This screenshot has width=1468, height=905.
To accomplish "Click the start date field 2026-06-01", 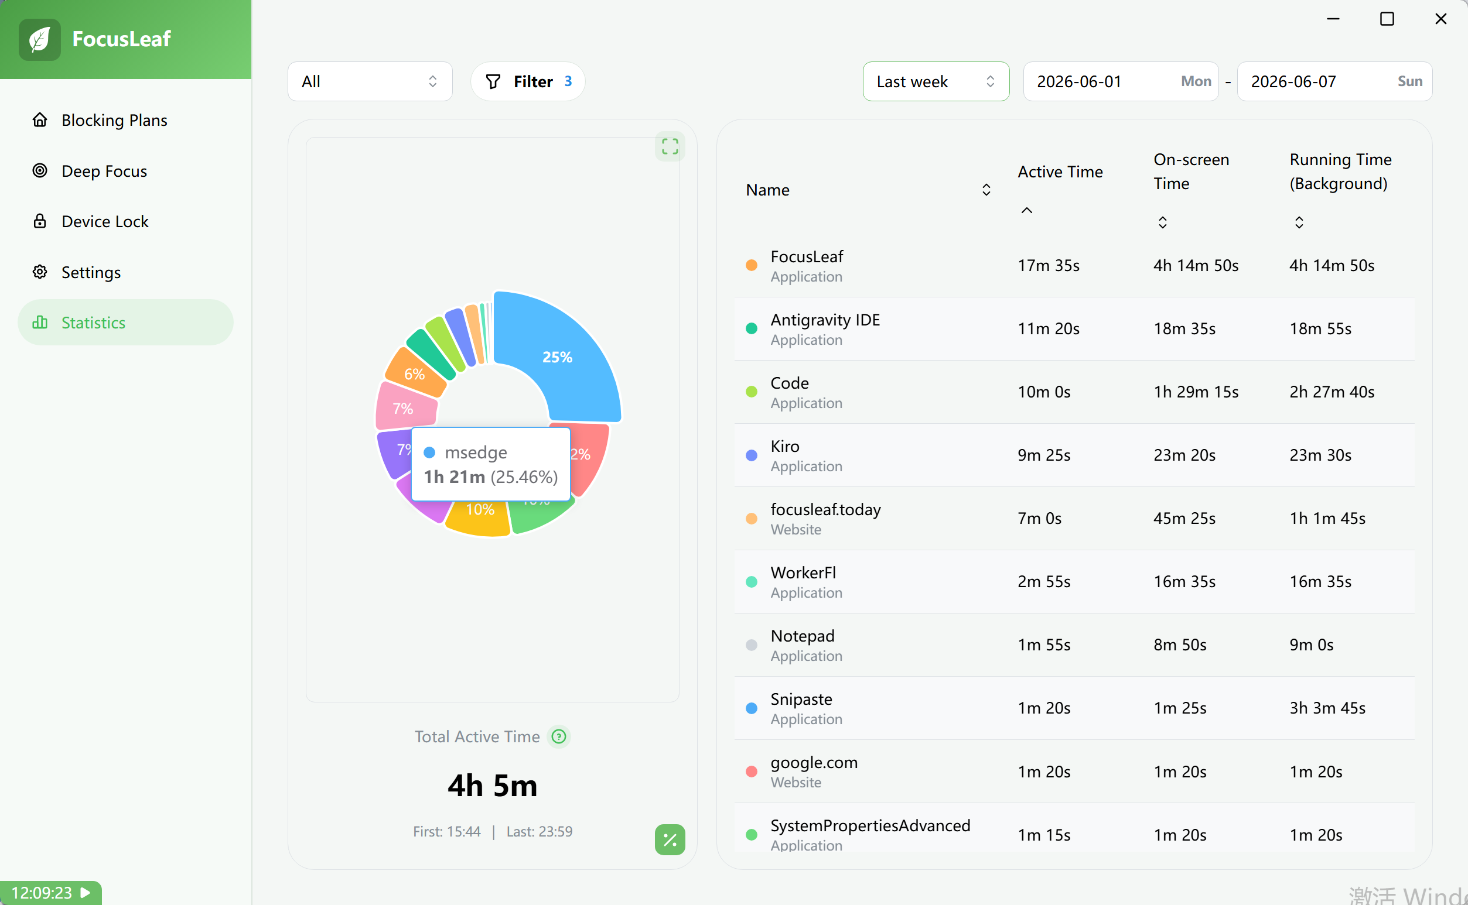I will point(1121,81).
